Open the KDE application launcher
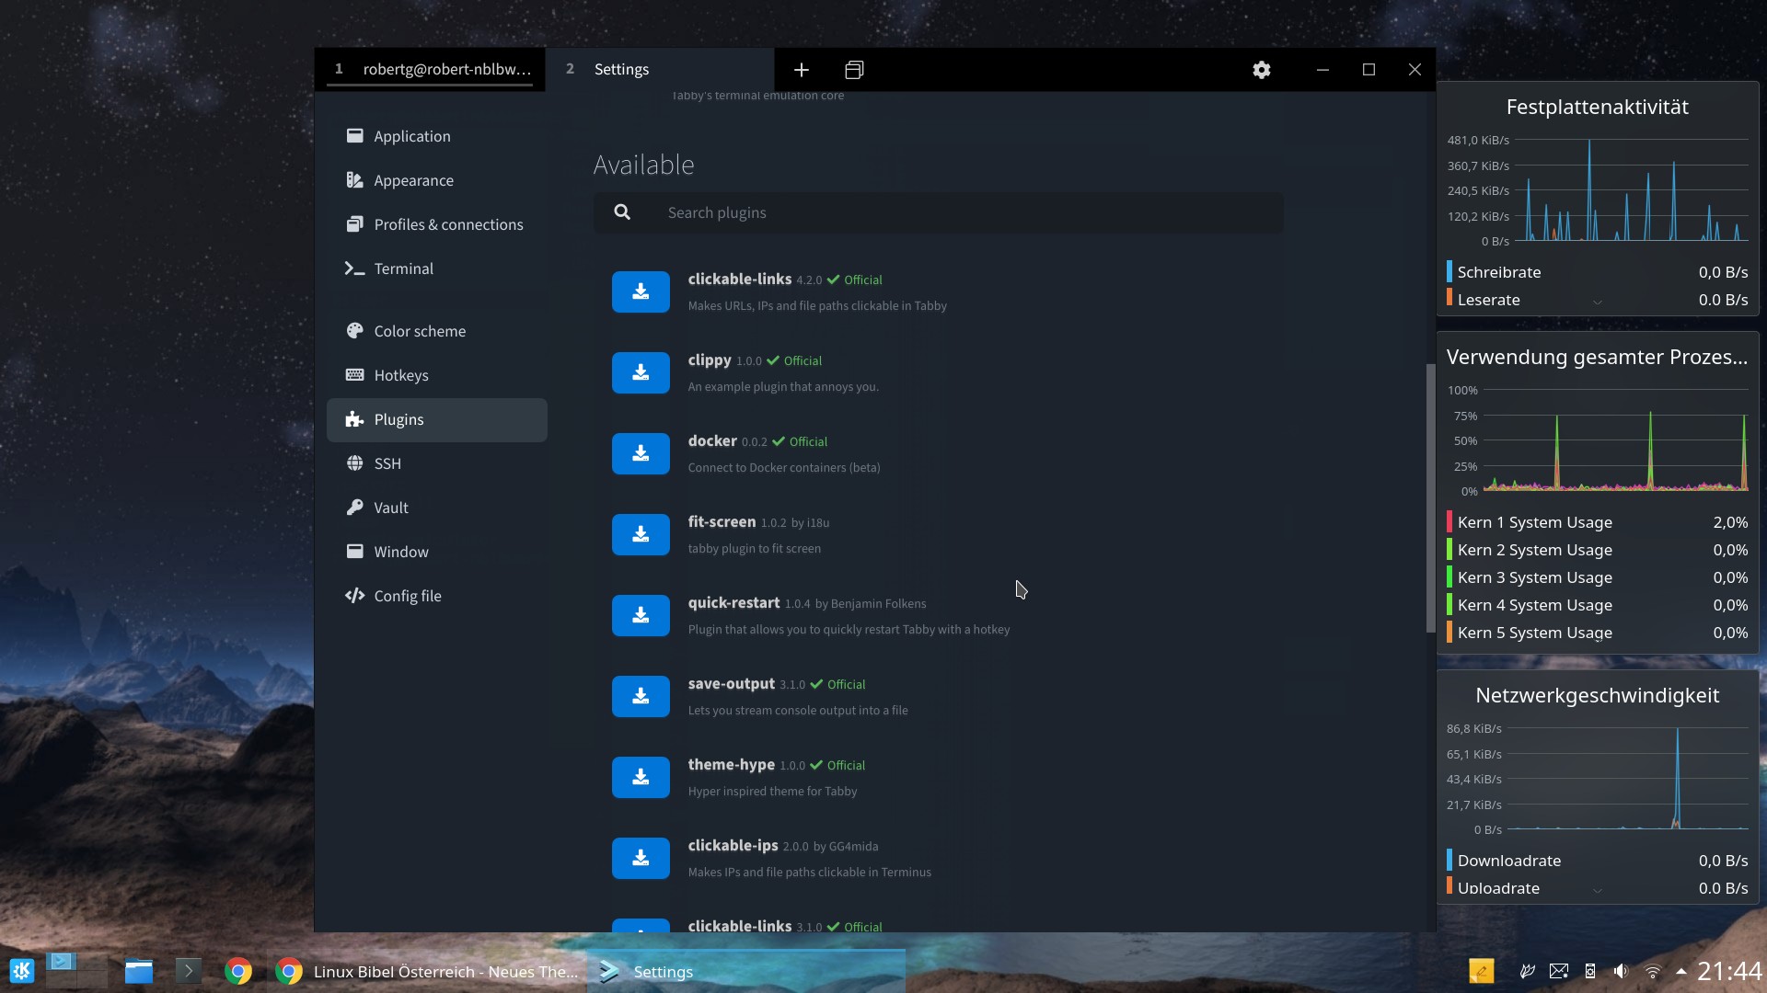The image size is (1767, 993). (x=22, y=971)
